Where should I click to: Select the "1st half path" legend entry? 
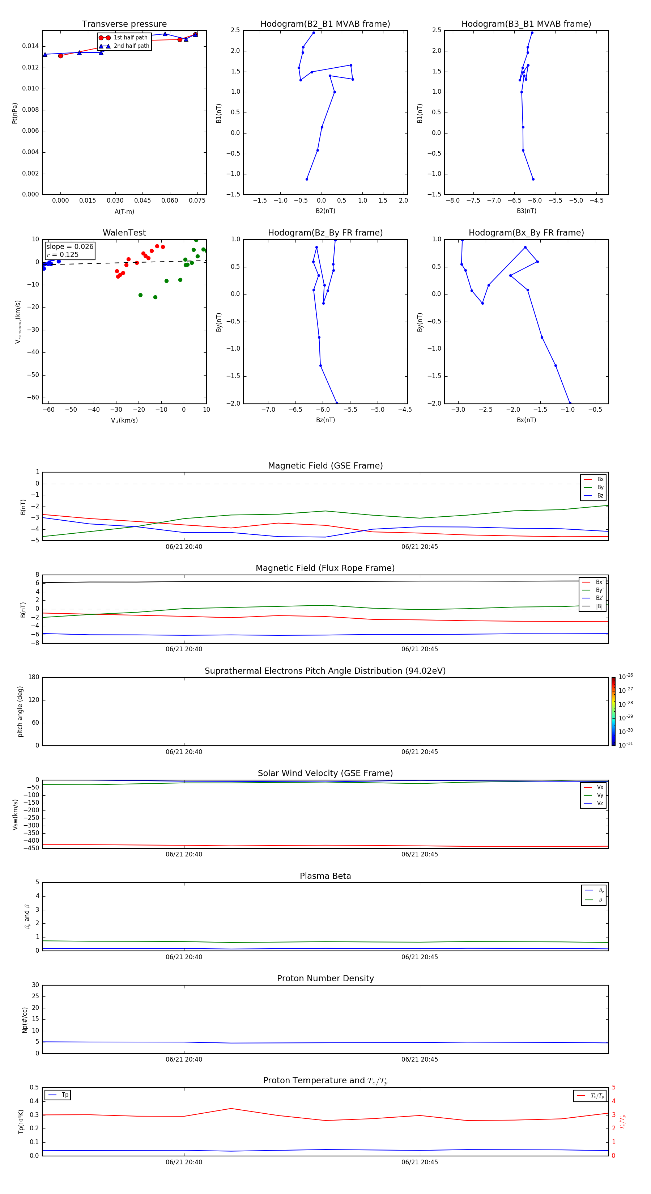(x=123, y=38)
